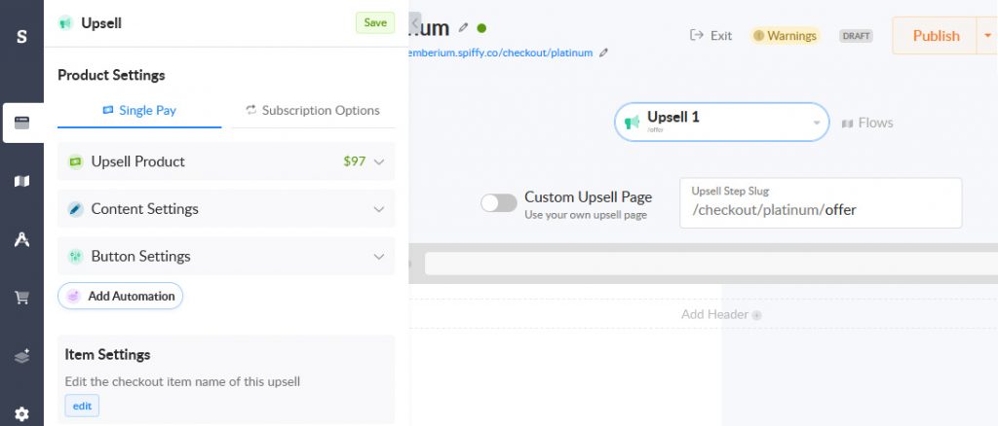Switch to the Subscription Options tab
Image resolution: width=998 pixels, height=426 pixels.
click(x=313, y=111)
